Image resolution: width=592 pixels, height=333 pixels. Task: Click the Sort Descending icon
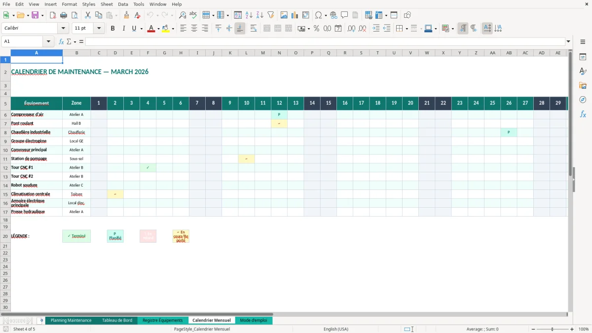pos(260,15)
